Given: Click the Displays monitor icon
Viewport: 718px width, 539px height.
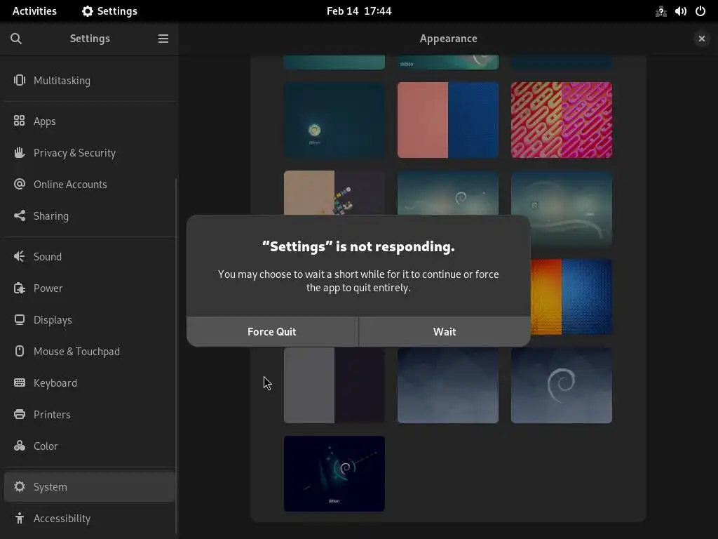Looking at the screenshot, I should point(19,319).
